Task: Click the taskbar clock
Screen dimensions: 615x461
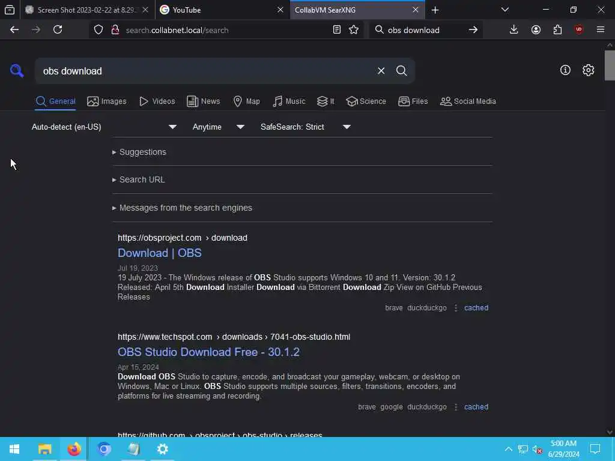Action: pyautogui.click(x=563, y=449)
